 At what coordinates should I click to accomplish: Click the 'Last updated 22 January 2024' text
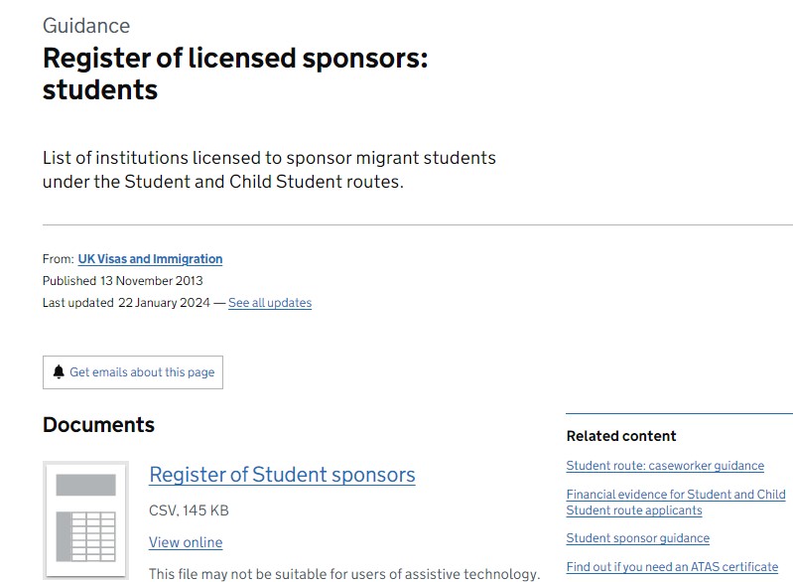(125, 303)
